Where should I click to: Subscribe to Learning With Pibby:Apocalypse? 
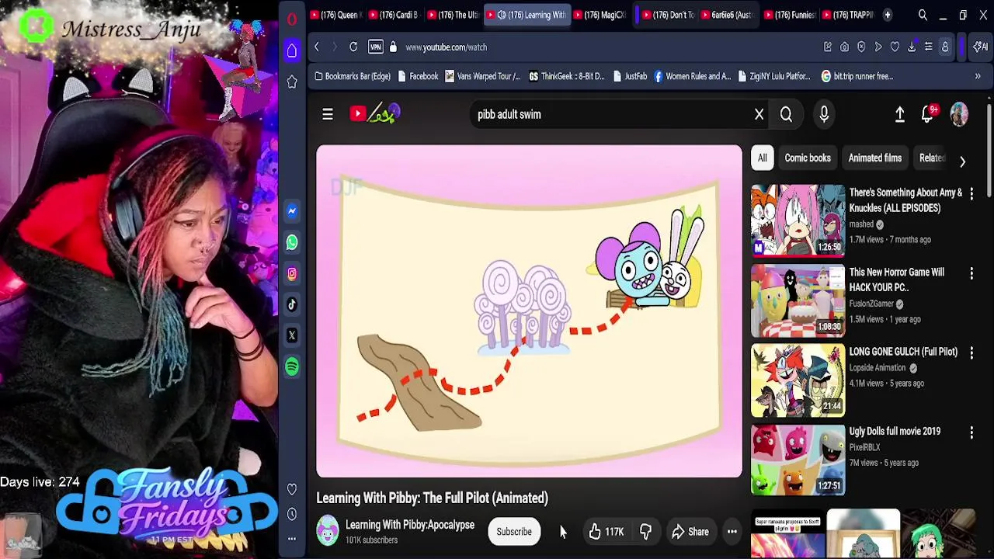[514, 532]
